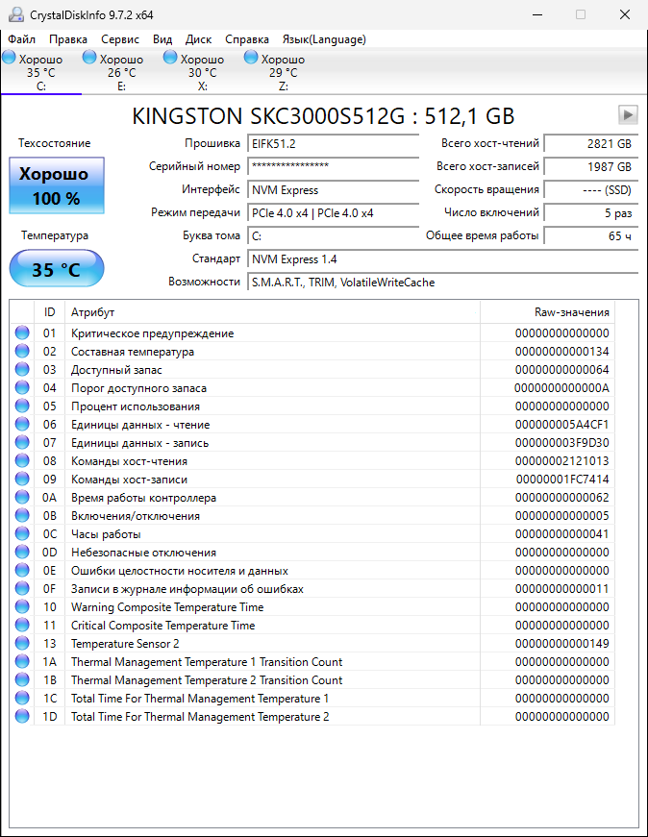Click status orb for Составная температура
The width and height of the screenshot is (648, 837).
tap(22, 352)
